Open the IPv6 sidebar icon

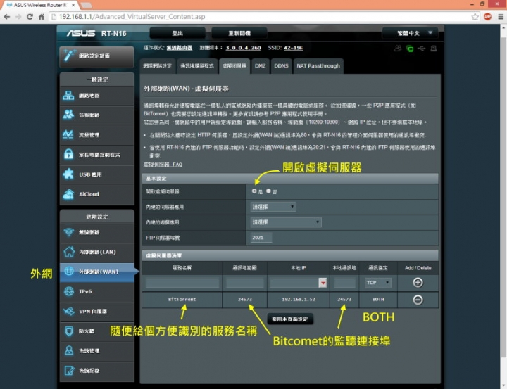click(68, 291)
